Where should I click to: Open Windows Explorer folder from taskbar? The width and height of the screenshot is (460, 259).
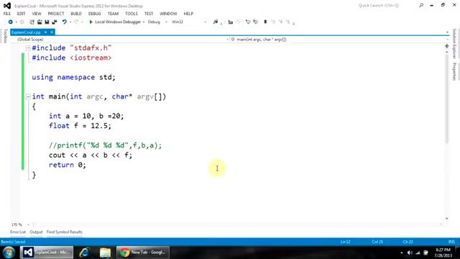(x=105, y=253)
